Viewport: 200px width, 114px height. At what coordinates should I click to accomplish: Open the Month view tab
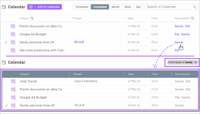pyautogui.click(x=115, y=7)
